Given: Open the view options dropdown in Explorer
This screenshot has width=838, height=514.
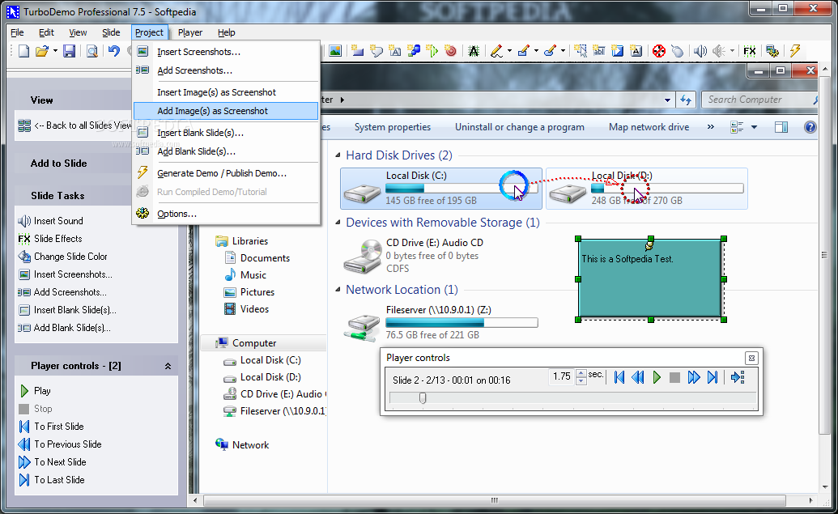Looking at the screenshot, I should (754, 127).
